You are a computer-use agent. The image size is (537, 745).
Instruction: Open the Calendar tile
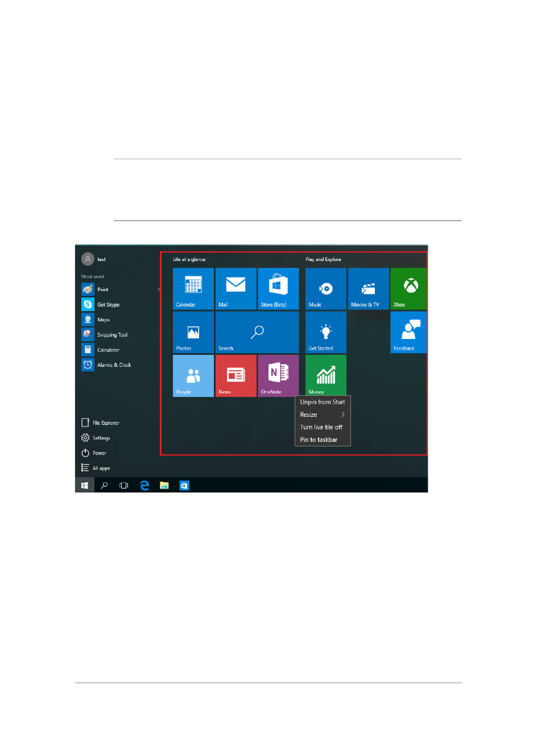[193, 289]
